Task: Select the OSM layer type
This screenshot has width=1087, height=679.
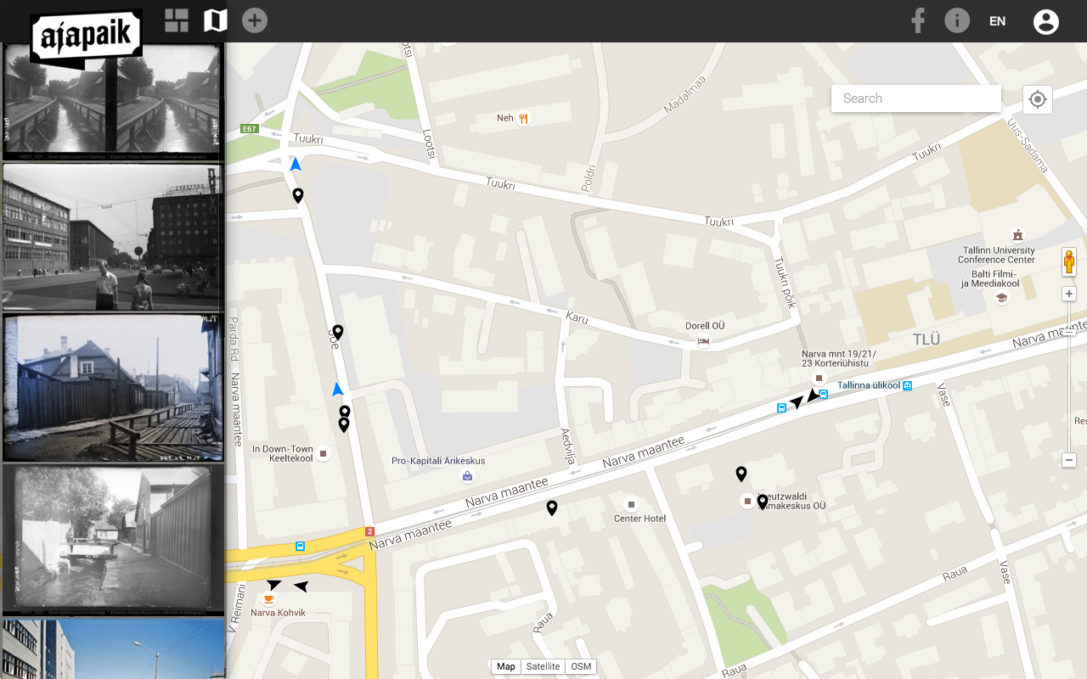Action: 581,666
